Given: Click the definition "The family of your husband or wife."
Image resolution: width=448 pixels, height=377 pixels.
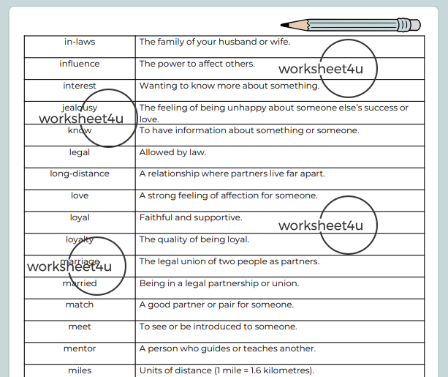Looking at the screenshot, I should [214, 42].
